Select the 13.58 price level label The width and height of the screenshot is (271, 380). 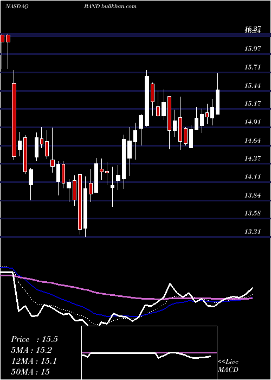click(x=253, y=213)
